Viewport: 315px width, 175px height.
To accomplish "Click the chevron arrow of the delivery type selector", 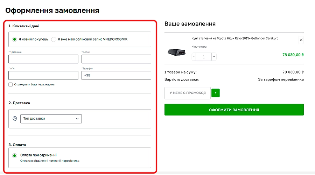I will 77,119.
